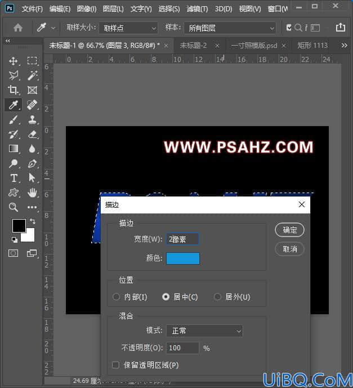Image resolution: width=353 pixels, height=388 pixels.
Task: Select the Blur tool
Action: pyautogui.click(x=32, y=149)
